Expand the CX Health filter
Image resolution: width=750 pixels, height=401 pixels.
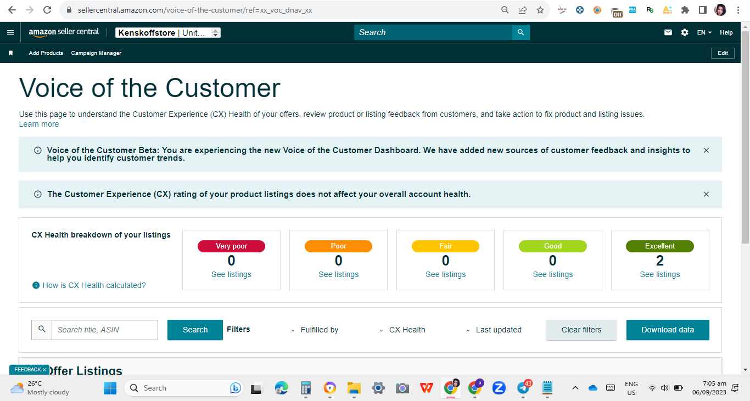[402, 330]
